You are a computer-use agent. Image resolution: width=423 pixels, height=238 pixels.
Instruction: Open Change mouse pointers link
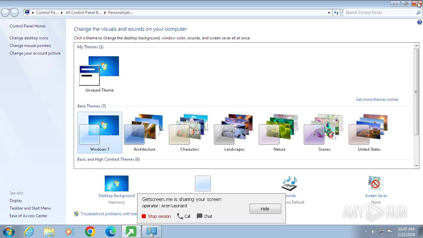click(x=30, y=46)
